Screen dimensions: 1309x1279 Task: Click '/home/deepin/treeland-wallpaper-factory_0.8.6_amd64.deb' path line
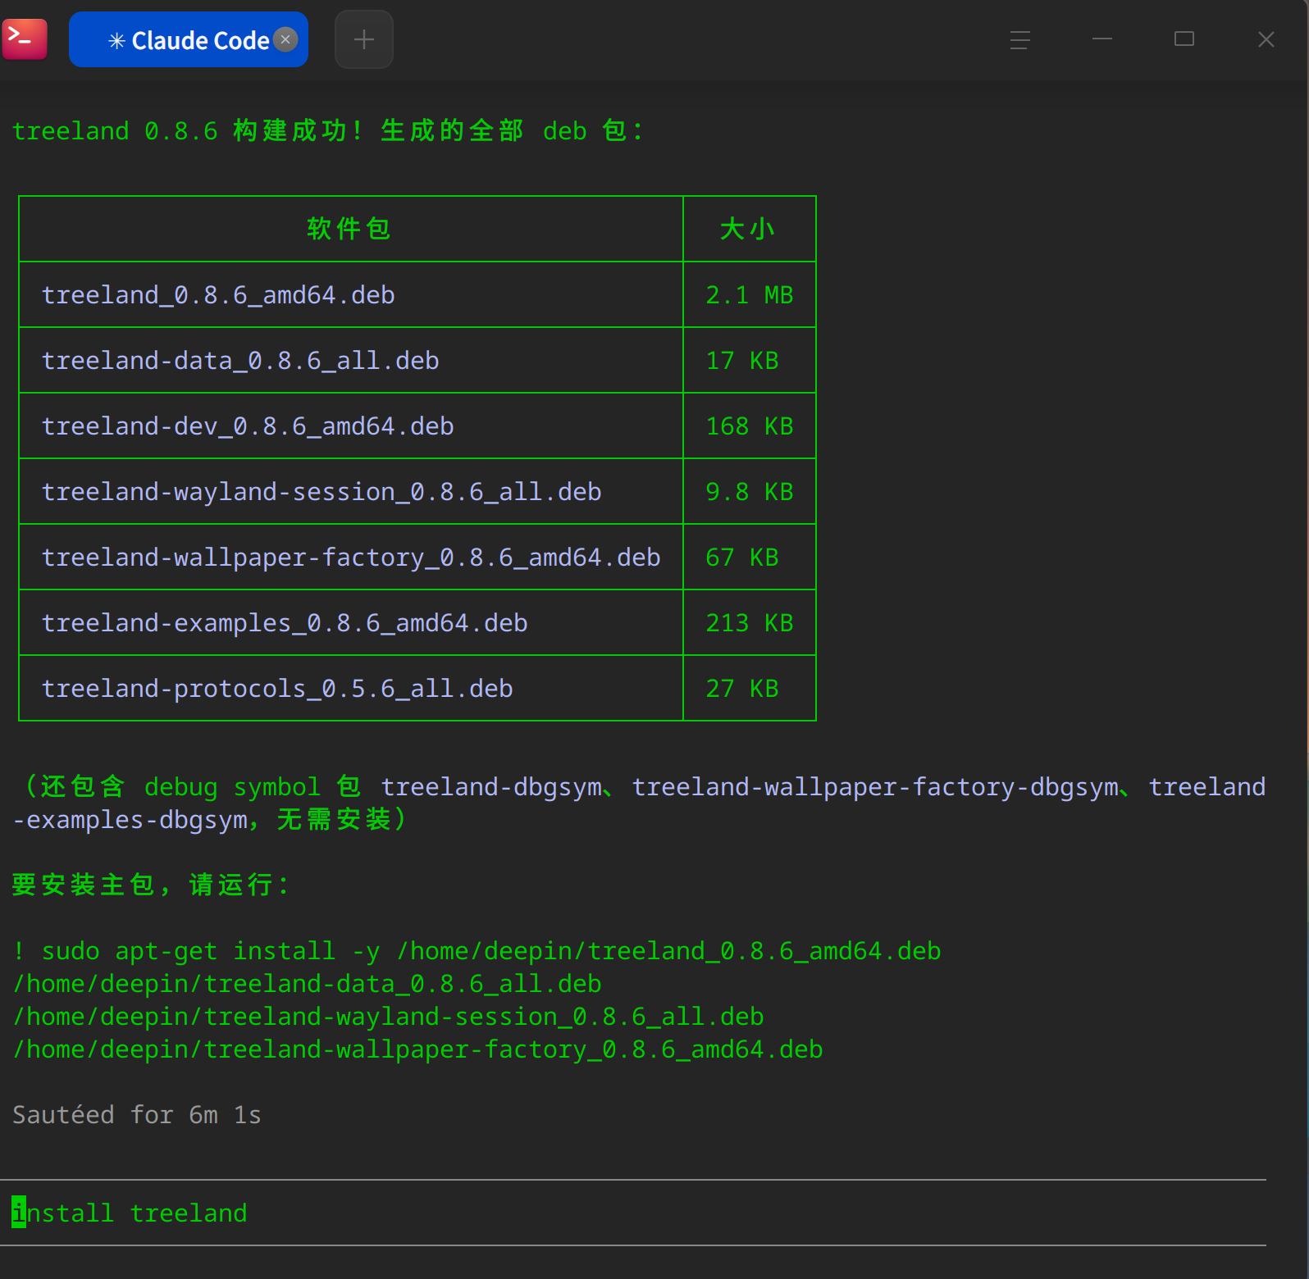pos(417,1049)
